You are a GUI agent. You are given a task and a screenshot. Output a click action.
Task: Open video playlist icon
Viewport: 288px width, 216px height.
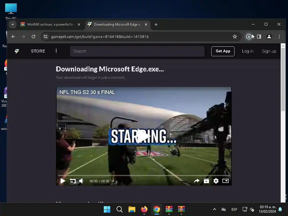point(206,181)
